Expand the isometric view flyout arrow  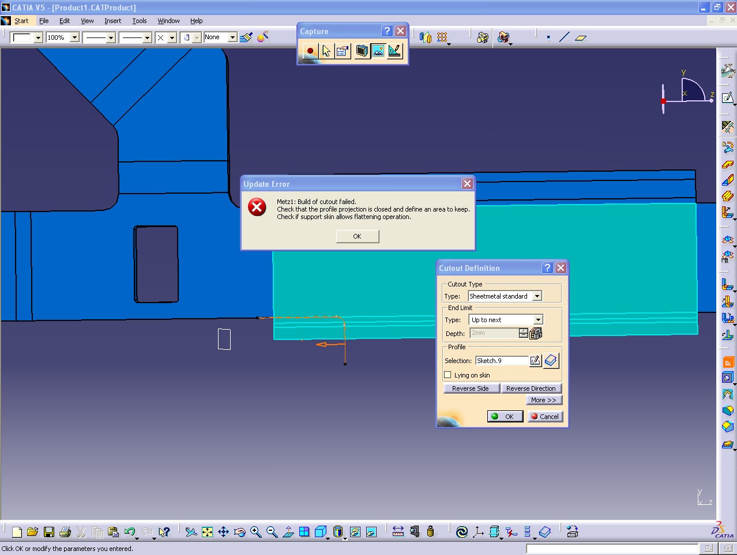[x=328, y=538]
